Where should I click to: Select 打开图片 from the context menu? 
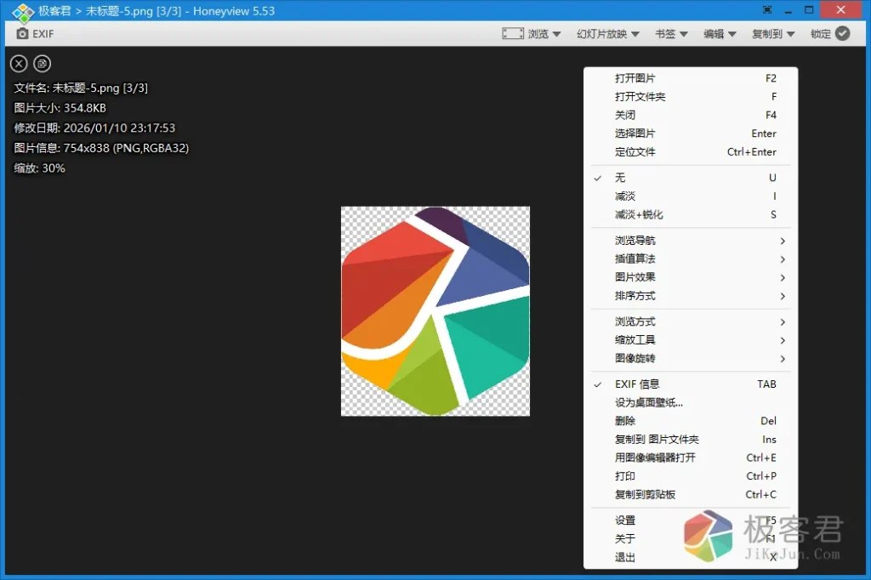coord(633,77)
